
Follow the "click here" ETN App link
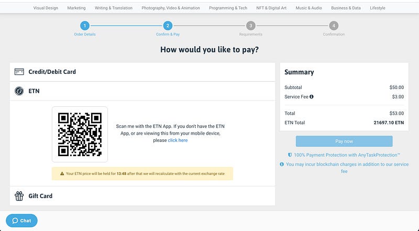point(178,140)
